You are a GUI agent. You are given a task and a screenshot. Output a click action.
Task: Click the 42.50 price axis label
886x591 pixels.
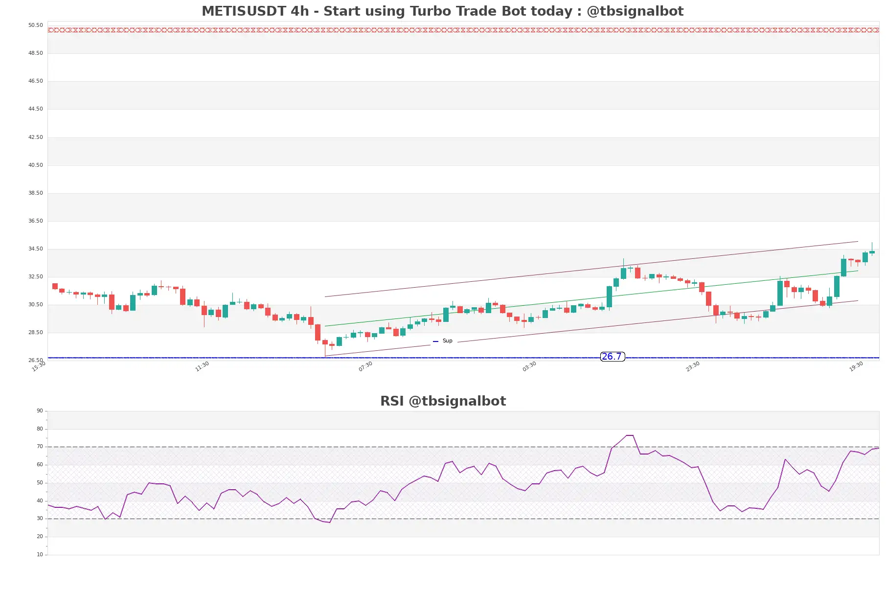tap(35, 137)
